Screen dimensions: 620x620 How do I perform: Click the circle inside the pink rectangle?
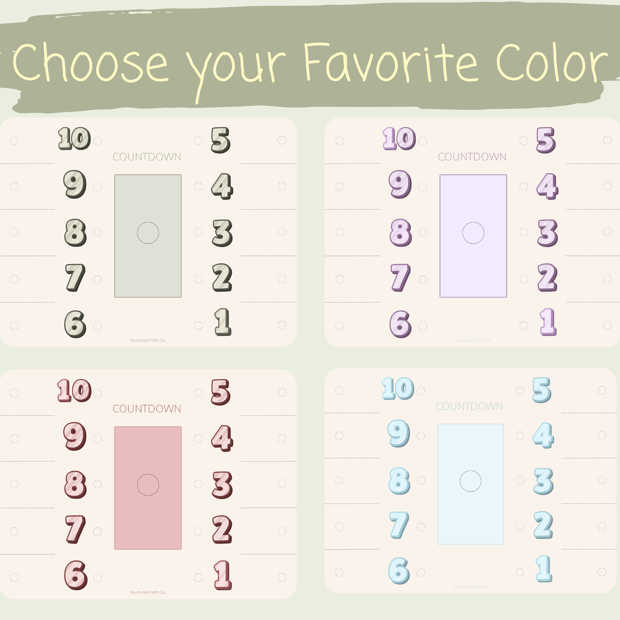(x=148, y=485)
